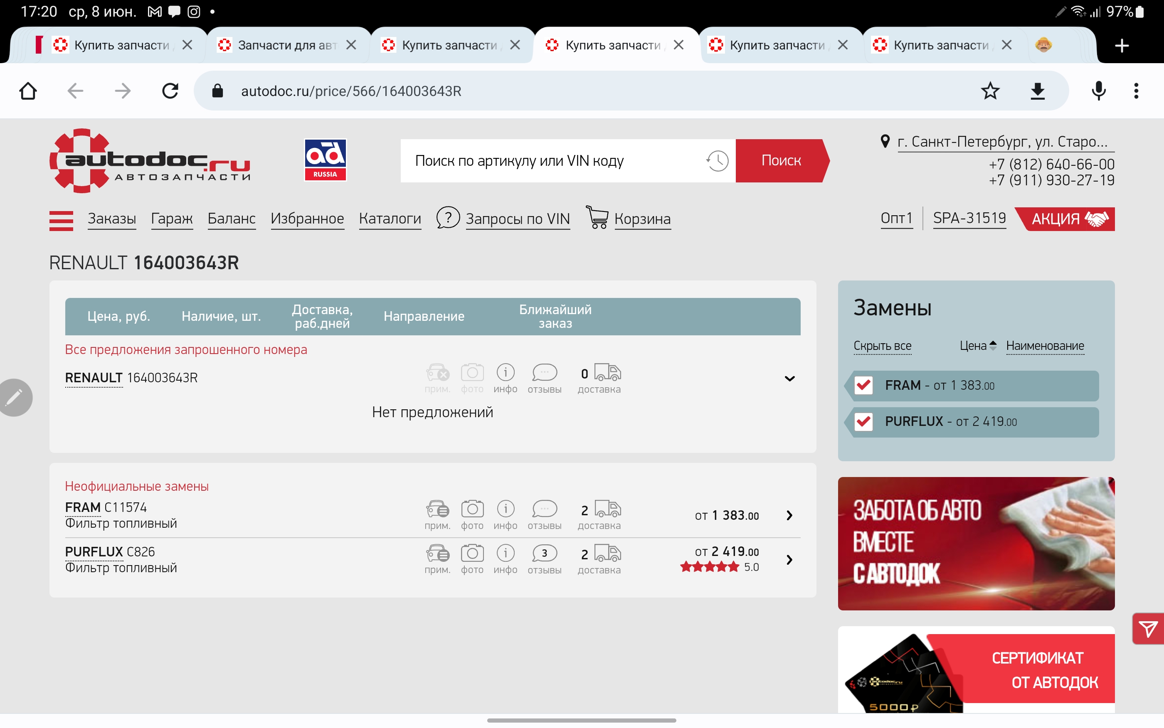Image resolution: width=1164 pixels, height=728 pixels.
Task: Tap the download icon in address bar
Action: (x=1037, y=91)
